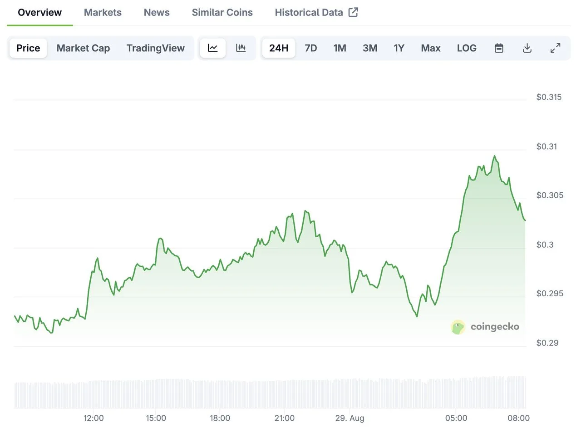This screenshot has width=581, height=434.
Task: Select the Overview tab
Action: point(39,12)
